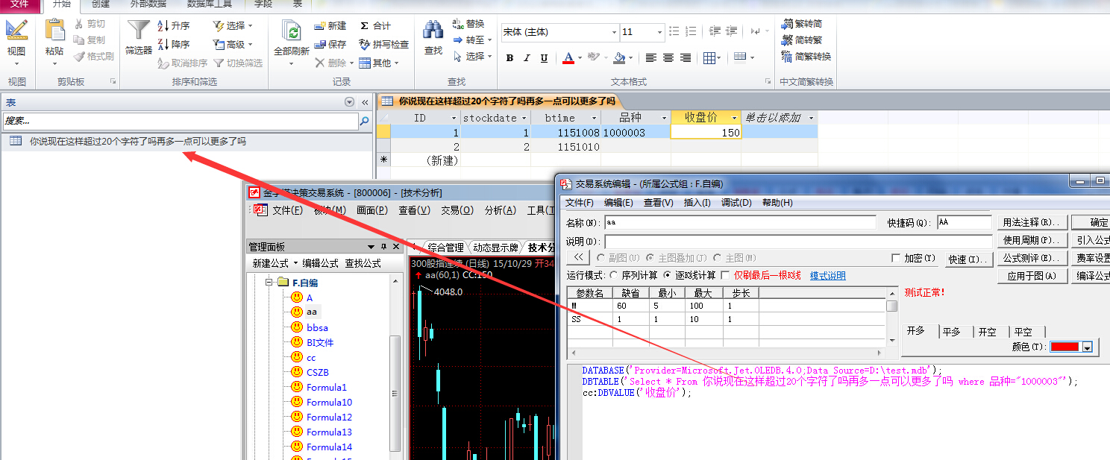Sort ascending with the 升序 icon
Viewport: 1110px width, 460px height.
(174, 25)
